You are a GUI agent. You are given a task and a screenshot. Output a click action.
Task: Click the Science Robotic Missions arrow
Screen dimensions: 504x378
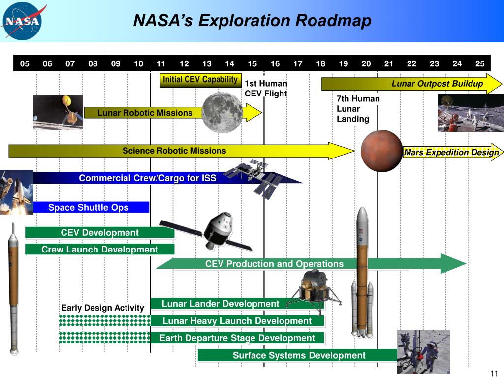182,151
